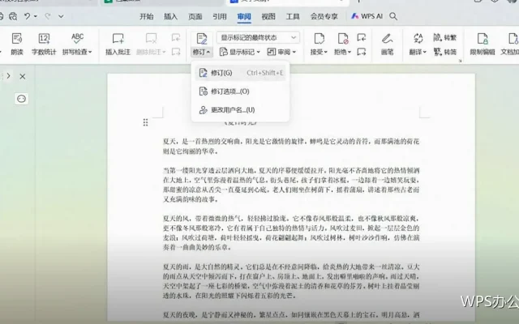Switch to the 引用 tab
Screen dimensions: 519x324
tap(220, 16)
